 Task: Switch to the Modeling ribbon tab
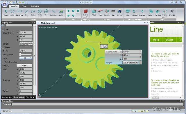[14, 6]
